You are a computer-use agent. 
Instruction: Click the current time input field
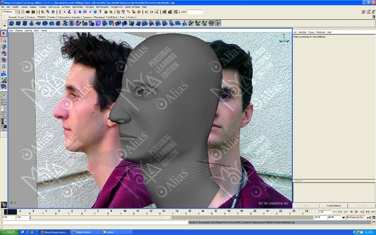tap(324, 212)
